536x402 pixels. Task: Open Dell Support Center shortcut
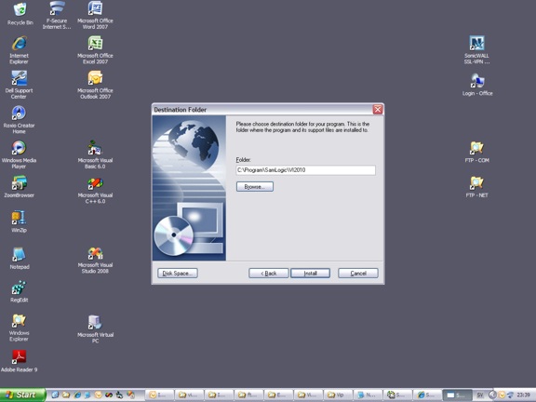20,85
